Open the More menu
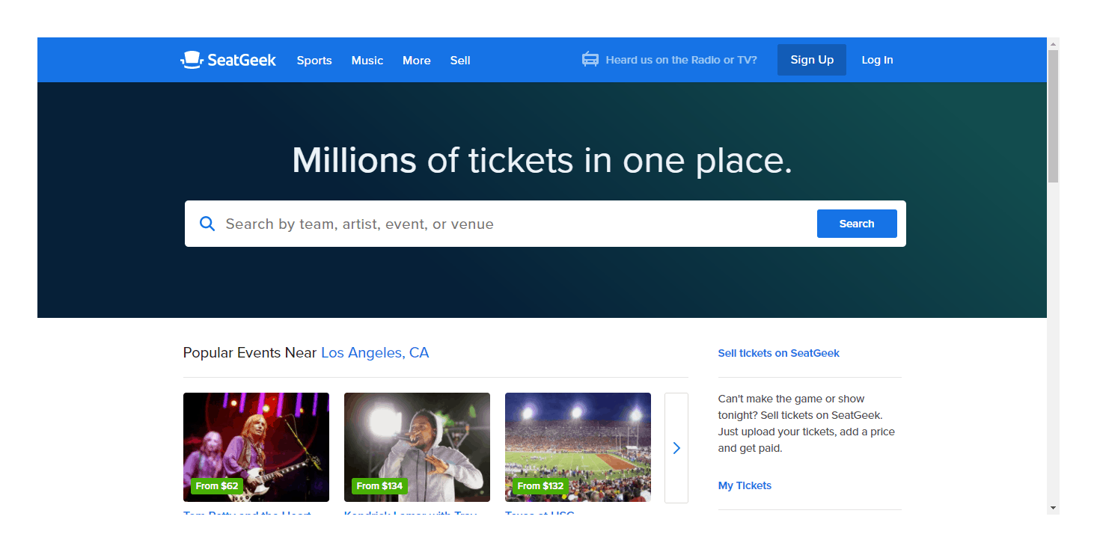The height and width of the screenshot is (552, 1097). click(x=417, y=61)
